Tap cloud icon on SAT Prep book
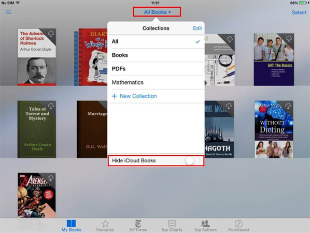 point(230,39)
